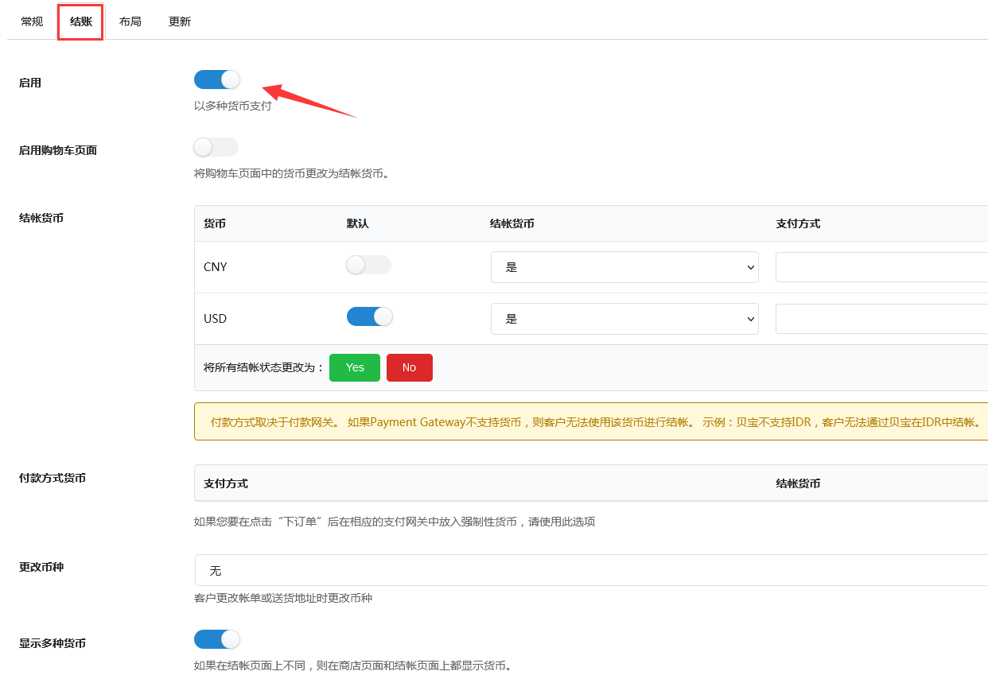
Task: Open the 结账 tab
Action: tap(81, 21)
